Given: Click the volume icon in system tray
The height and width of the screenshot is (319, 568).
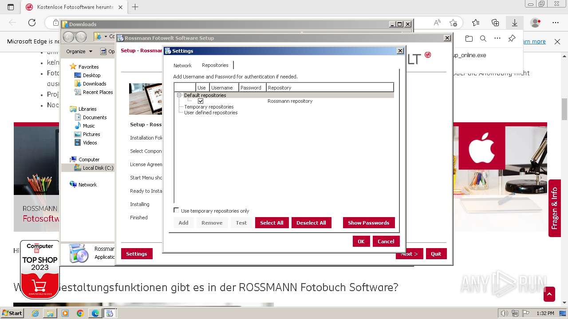Looking at the screenshot, I should tap(505, 313).
